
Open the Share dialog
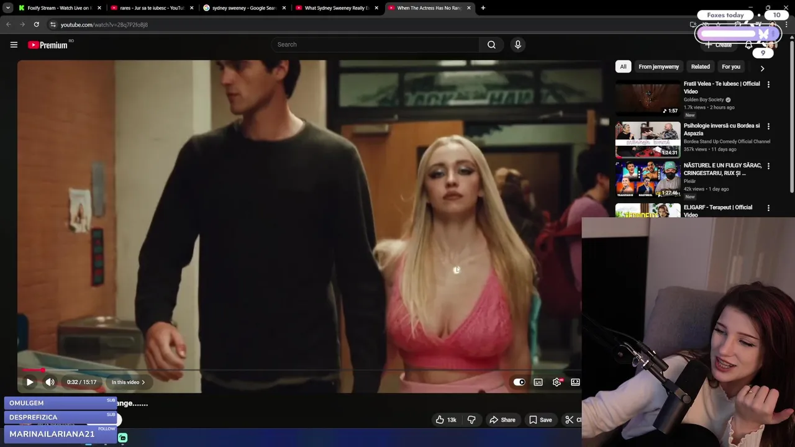pos(502,420)
